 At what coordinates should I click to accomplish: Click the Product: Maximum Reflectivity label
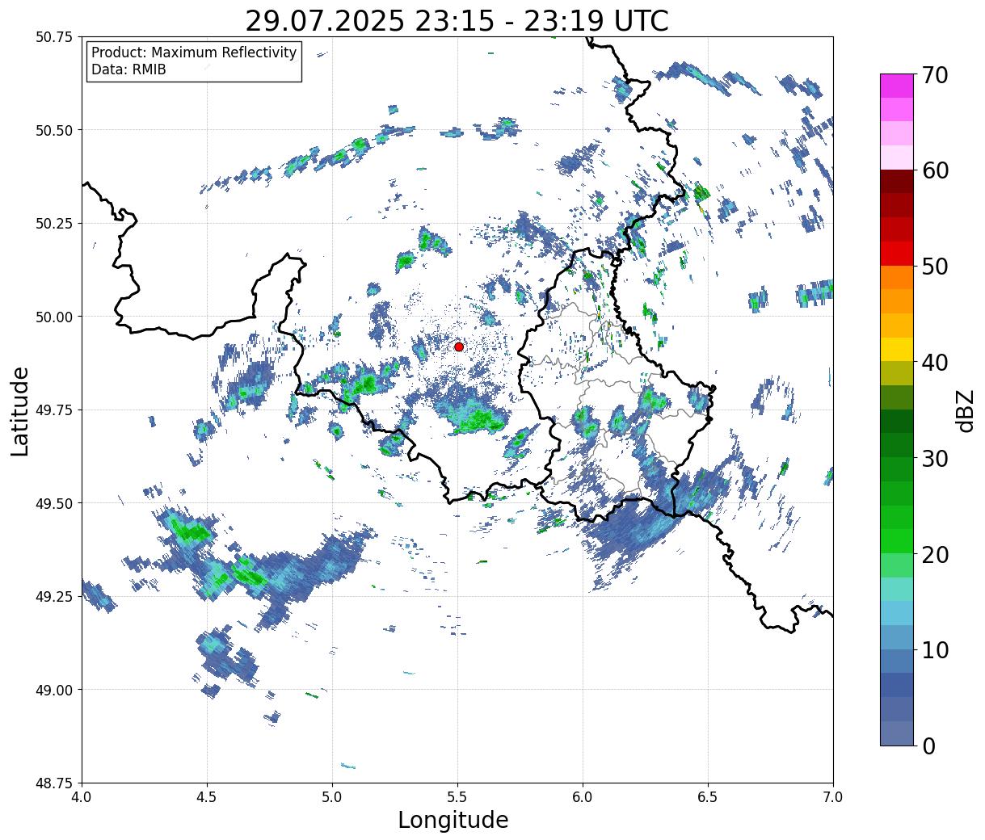tap(194, 52)
